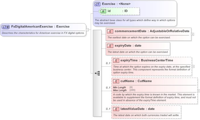Select 'commencementDate : AdjustableOrRelativeDate' label
Screen dimensions: 200x120
tap(152, 31)
